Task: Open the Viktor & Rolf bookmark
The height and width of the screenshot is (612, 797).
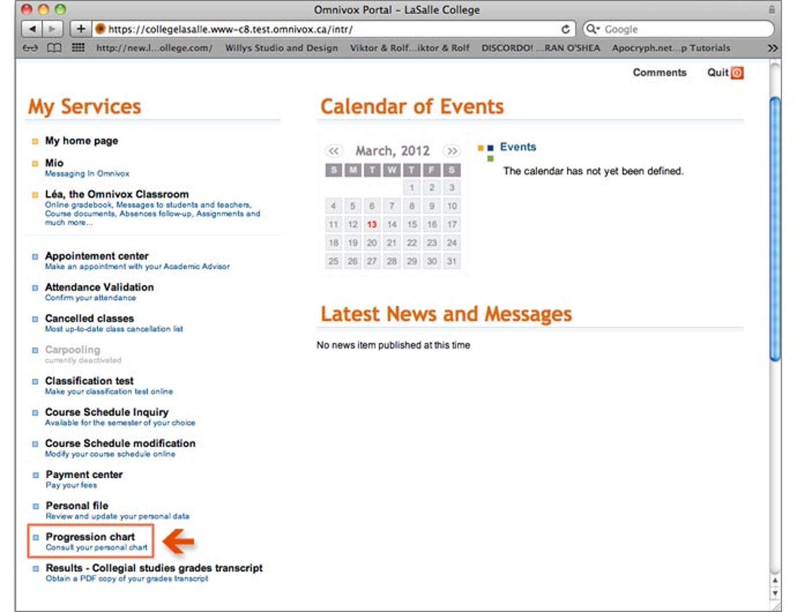Action: point(410,48)
